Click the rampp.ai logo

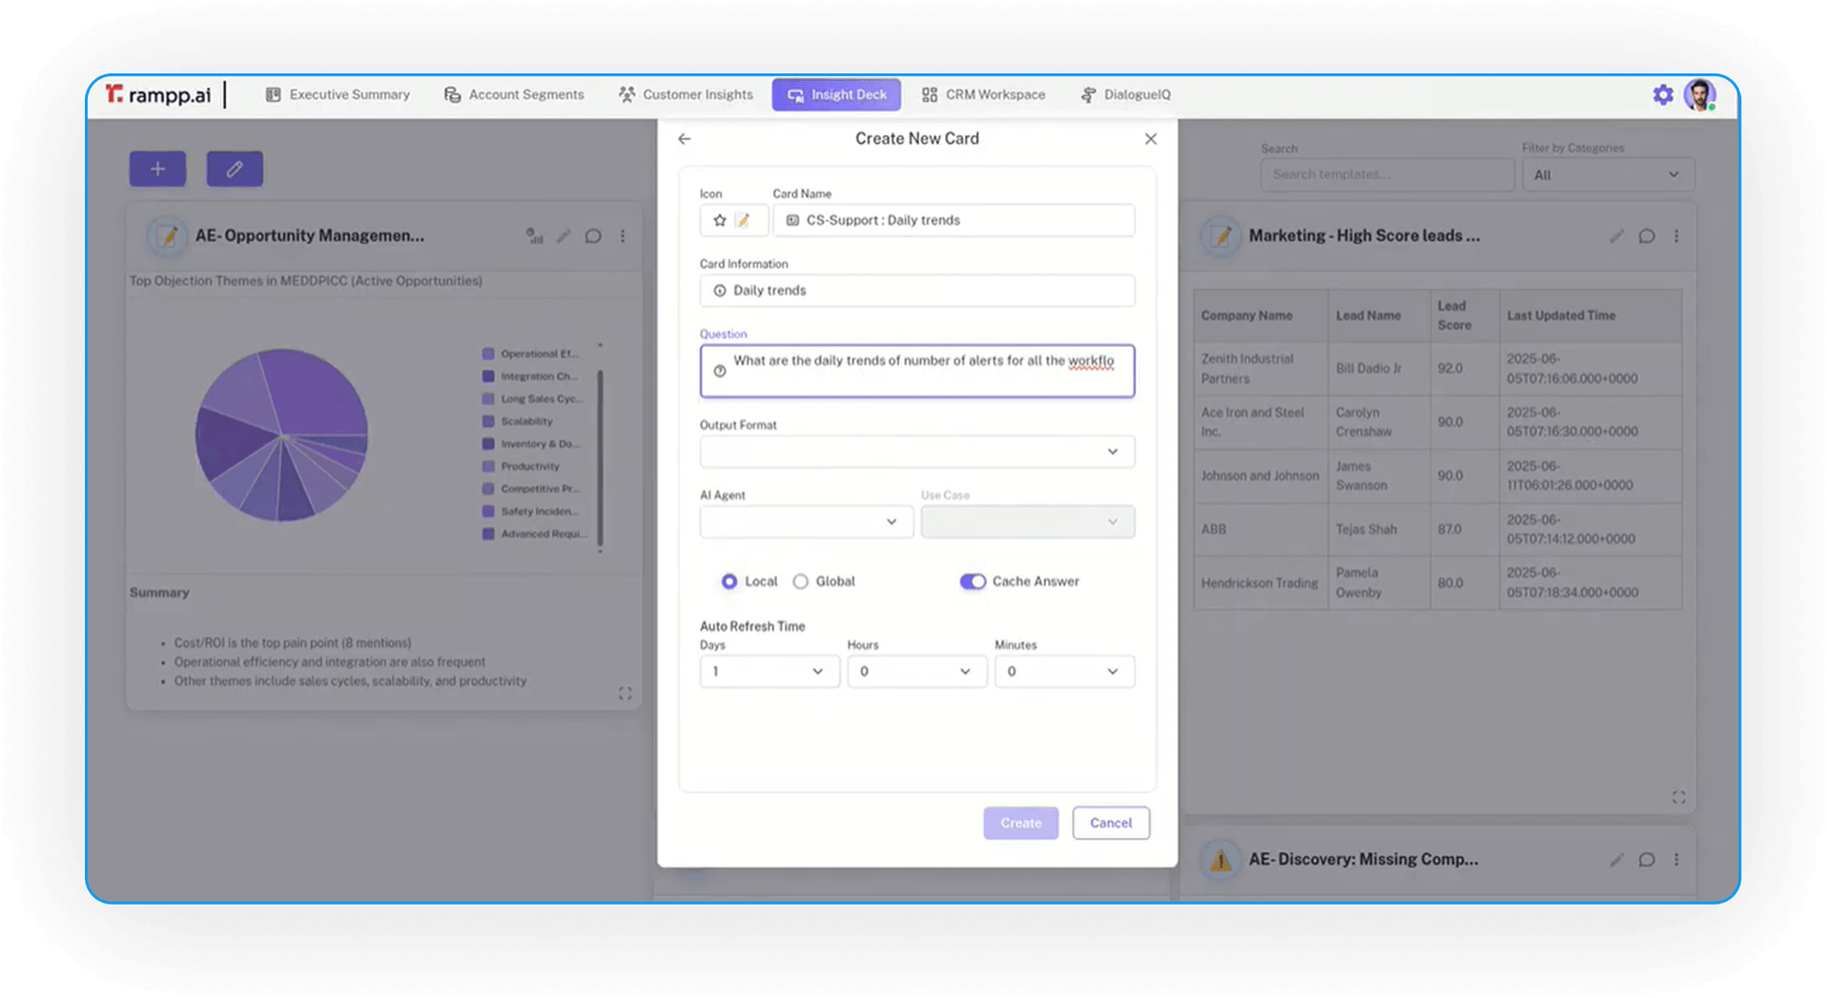[x=158, y=94]
